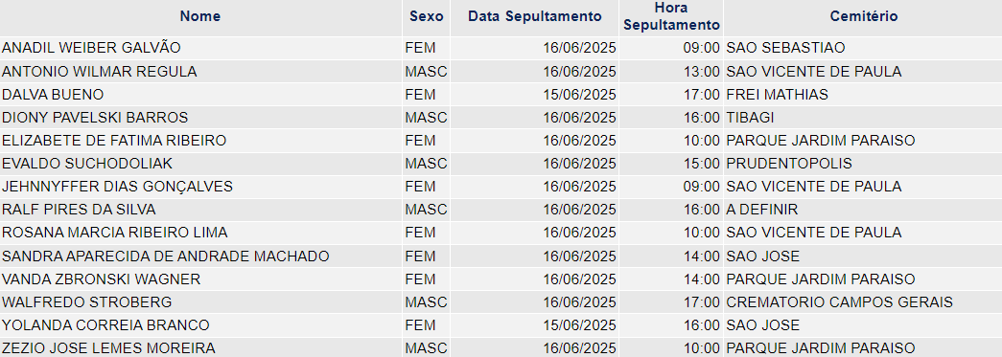
Task: Click ZEZIO JOSE LEMES MOREIRA name
Action: (x=108, y=348)
